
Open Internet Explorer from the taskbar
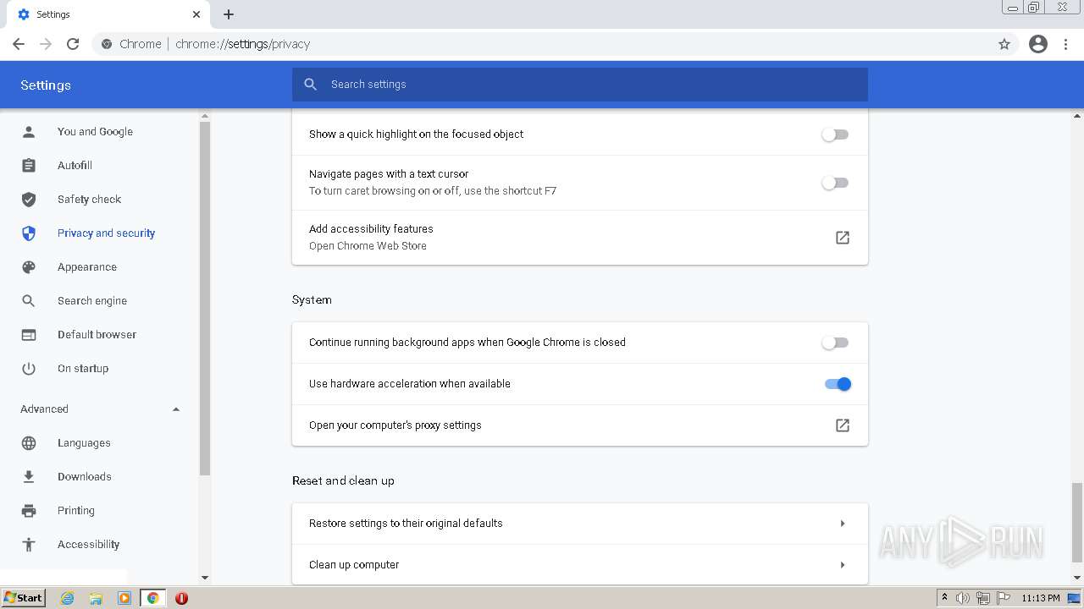coord(68,598)
